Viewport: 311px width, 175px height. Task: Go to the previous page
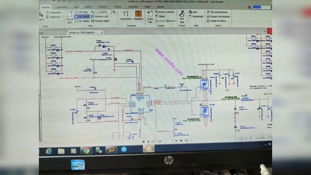pos(148,141)
